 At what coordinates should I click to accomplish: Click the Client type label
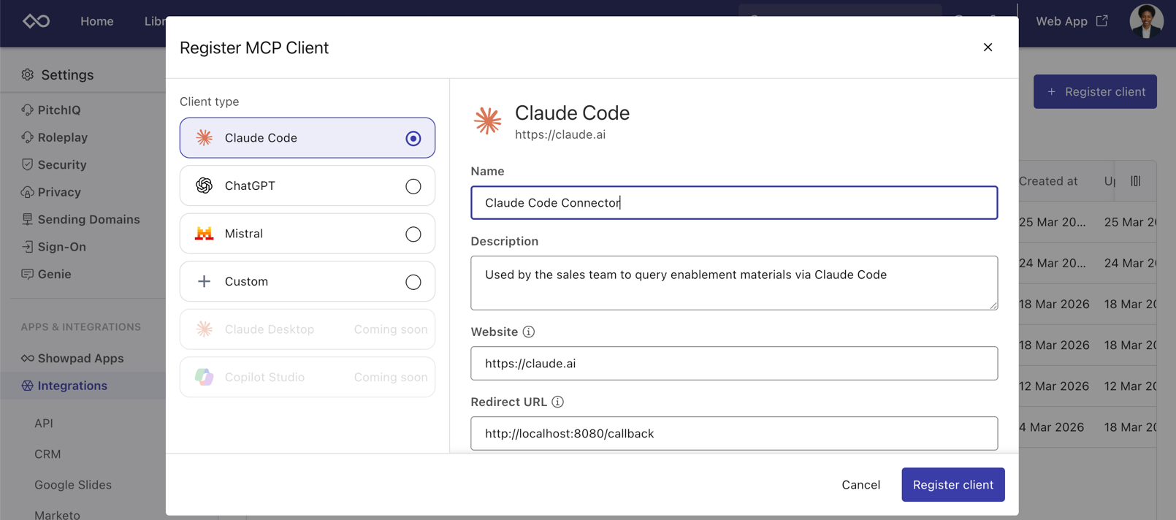click(210, 102)
